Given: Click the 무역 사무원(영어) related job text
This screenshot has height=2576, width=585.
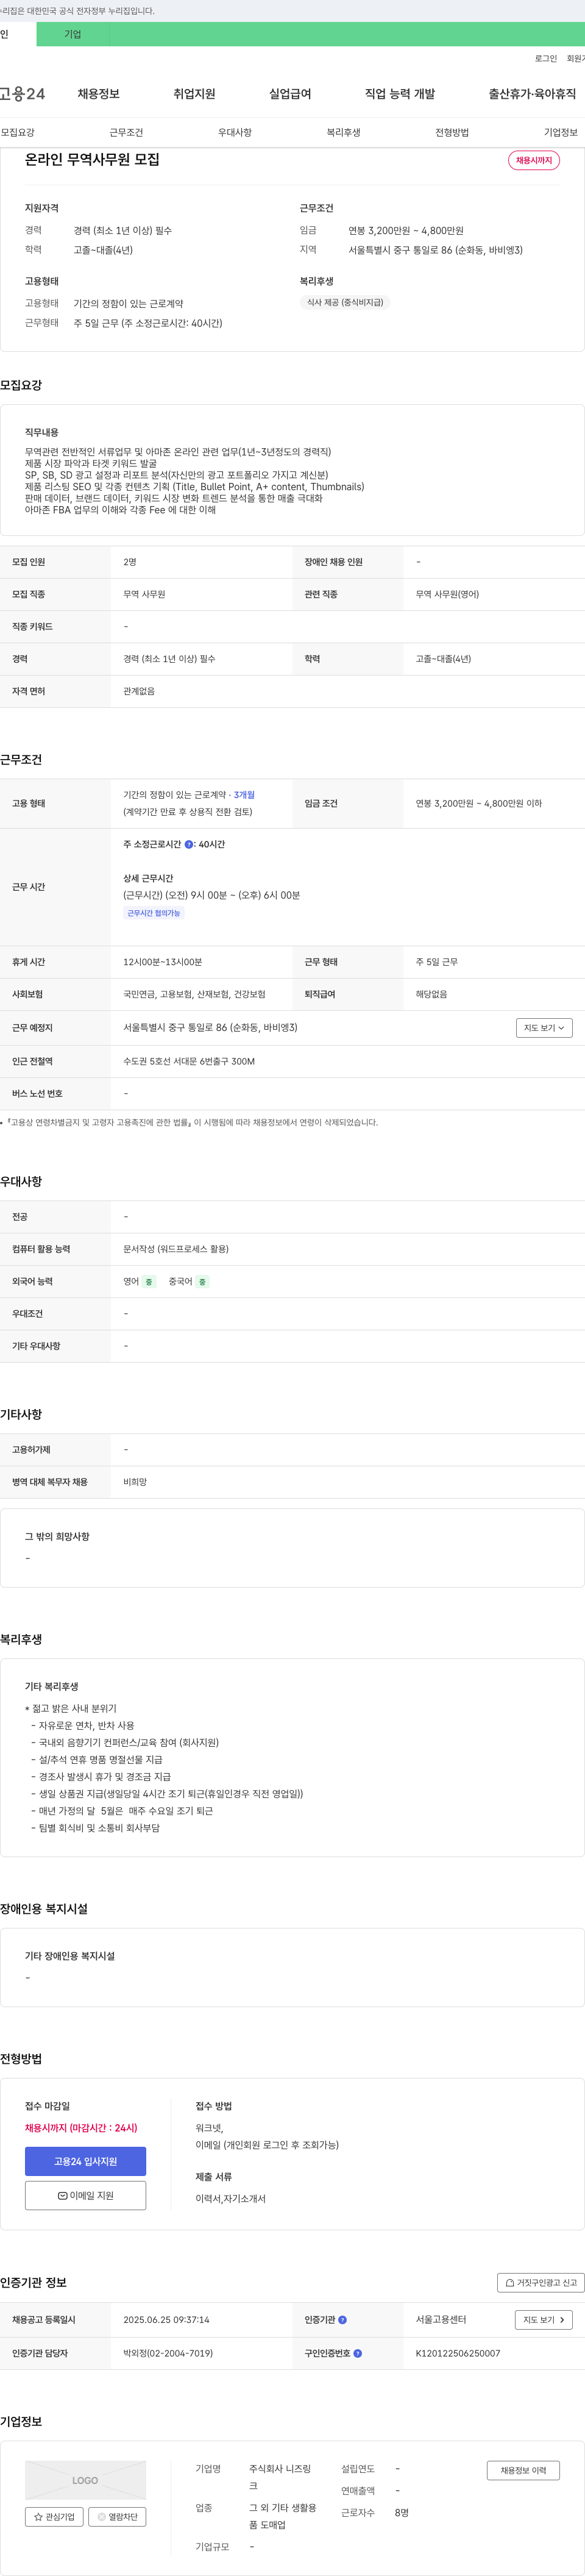Looking at the screenshot, I should coord(447,594).
